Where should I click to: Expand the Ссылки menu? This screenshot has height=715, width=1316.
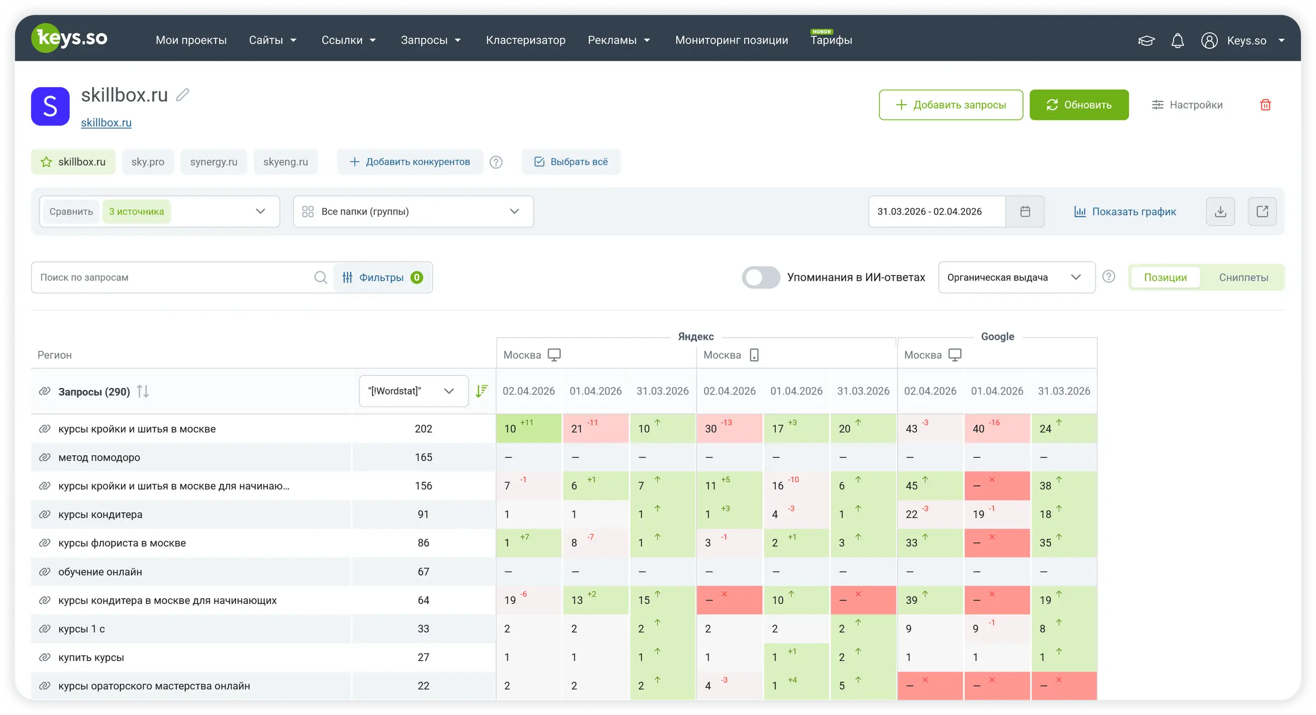coord(349,40)
